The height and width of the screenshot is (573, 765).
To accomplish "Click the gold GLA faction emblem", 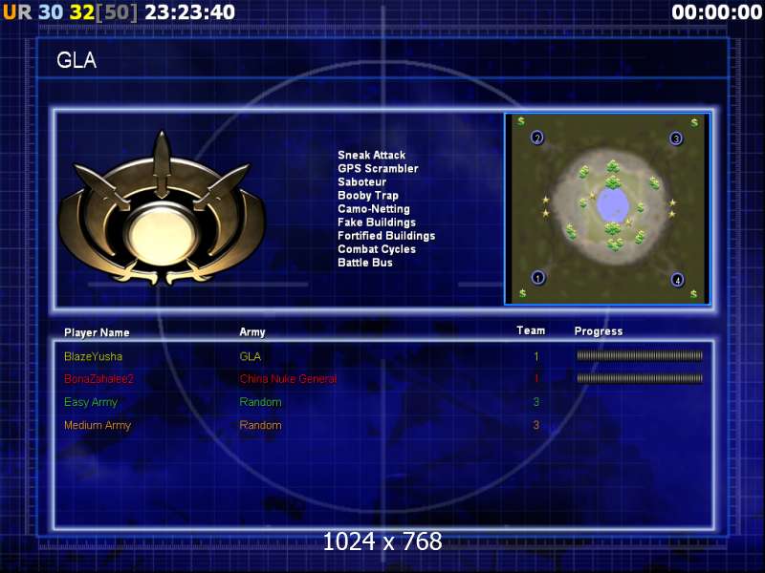I will pos(162,208).
